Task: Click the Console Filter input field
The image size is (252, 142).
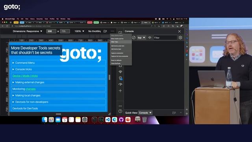Action: click(x=165, y=38)
